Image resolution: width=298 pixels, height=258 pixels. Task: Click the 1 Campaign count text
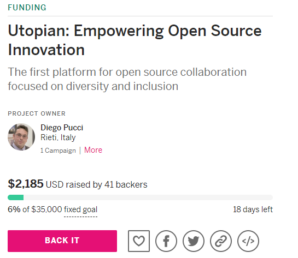tap(58, 151)
